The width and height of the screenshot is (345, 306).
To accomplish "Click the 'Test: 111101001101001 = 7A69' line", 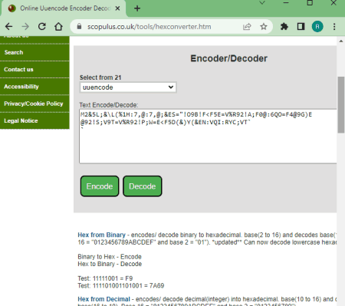I will [121, 285].
